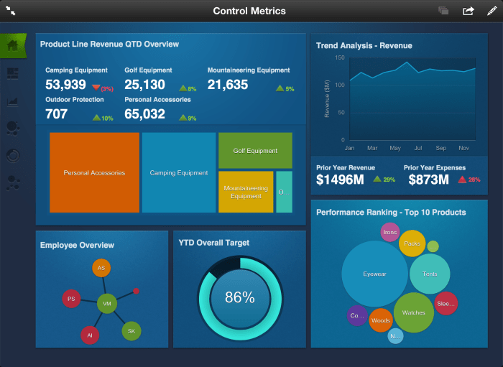Viewport: 503px width, 367px height.
Task: Click the Home tab in sidebar
Action: point(12,45)
